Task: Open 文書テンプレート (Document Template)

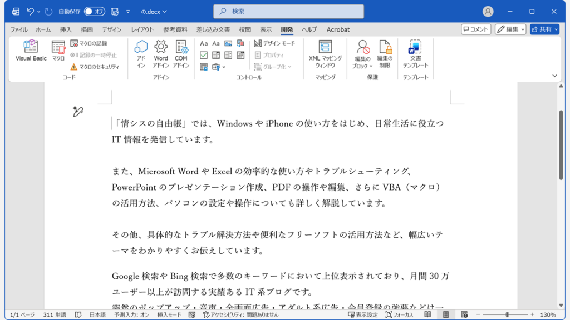Action: (x=414, y=53)
